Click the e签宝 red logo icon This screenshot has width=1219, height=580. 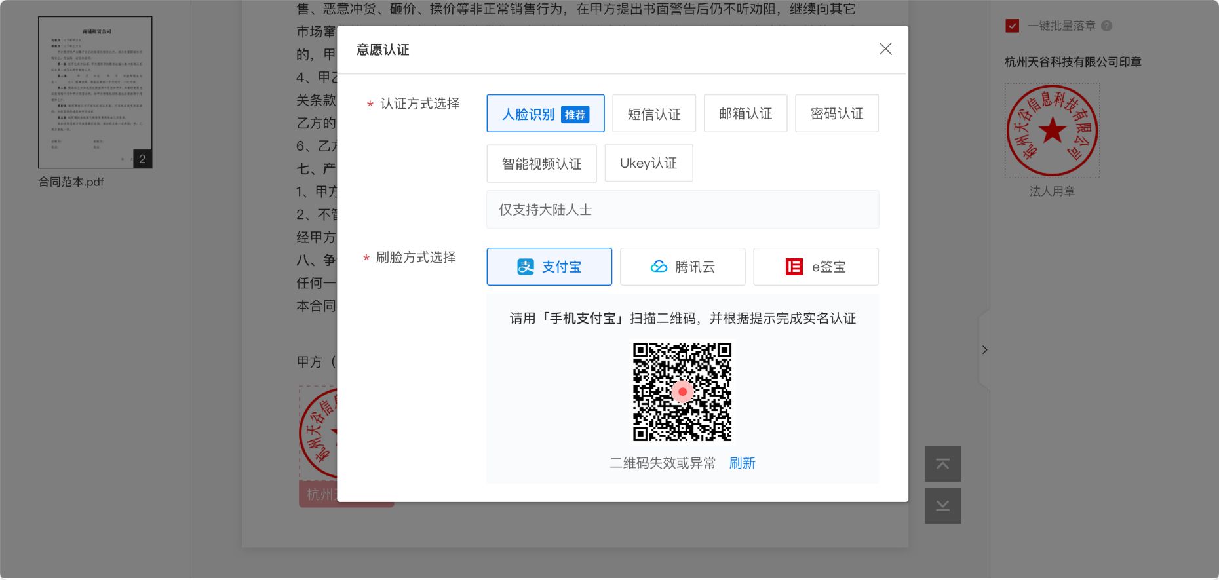pyautogui.click(x=794, y=267)
